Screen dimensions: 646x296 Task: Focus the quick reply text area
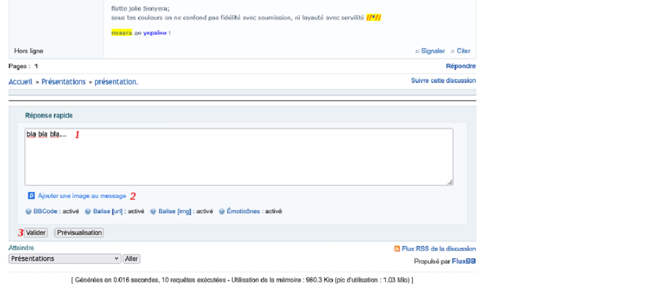239,157
